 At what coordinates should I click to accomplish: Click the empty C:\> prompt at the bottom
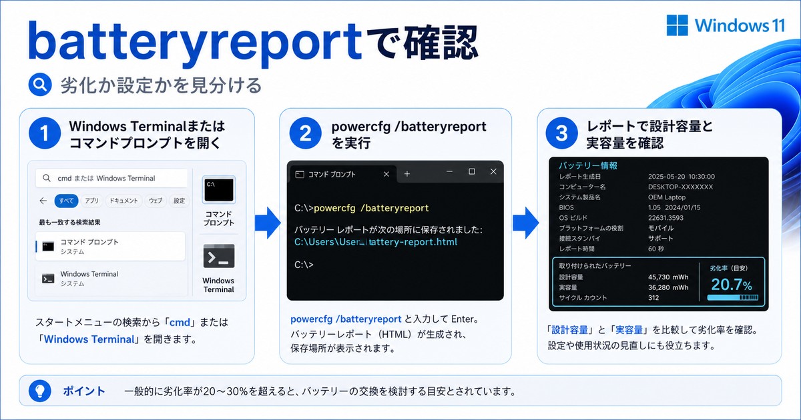304,264
